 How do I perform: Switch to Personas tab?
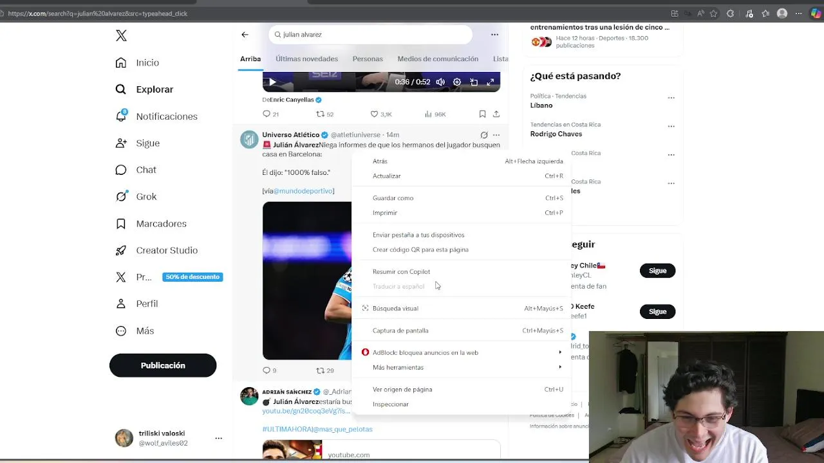[x=368, y=59]
